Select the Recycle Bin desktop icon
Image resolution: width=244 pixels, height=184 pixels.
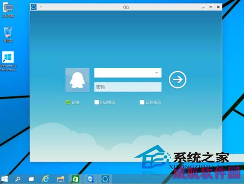[x=8, y=35]
